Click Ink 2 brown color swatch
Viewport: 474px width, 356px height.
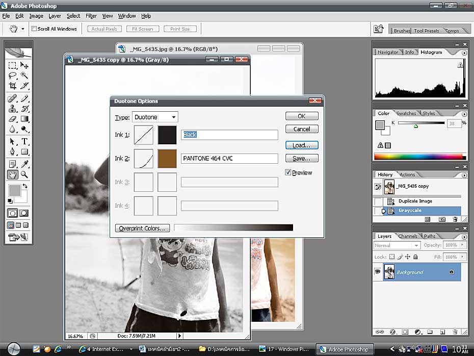(167, 159)
